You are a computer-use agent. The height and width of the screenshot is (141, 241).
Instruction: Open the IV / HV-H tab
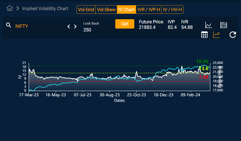pyautogui.click(x=173, y=10)
